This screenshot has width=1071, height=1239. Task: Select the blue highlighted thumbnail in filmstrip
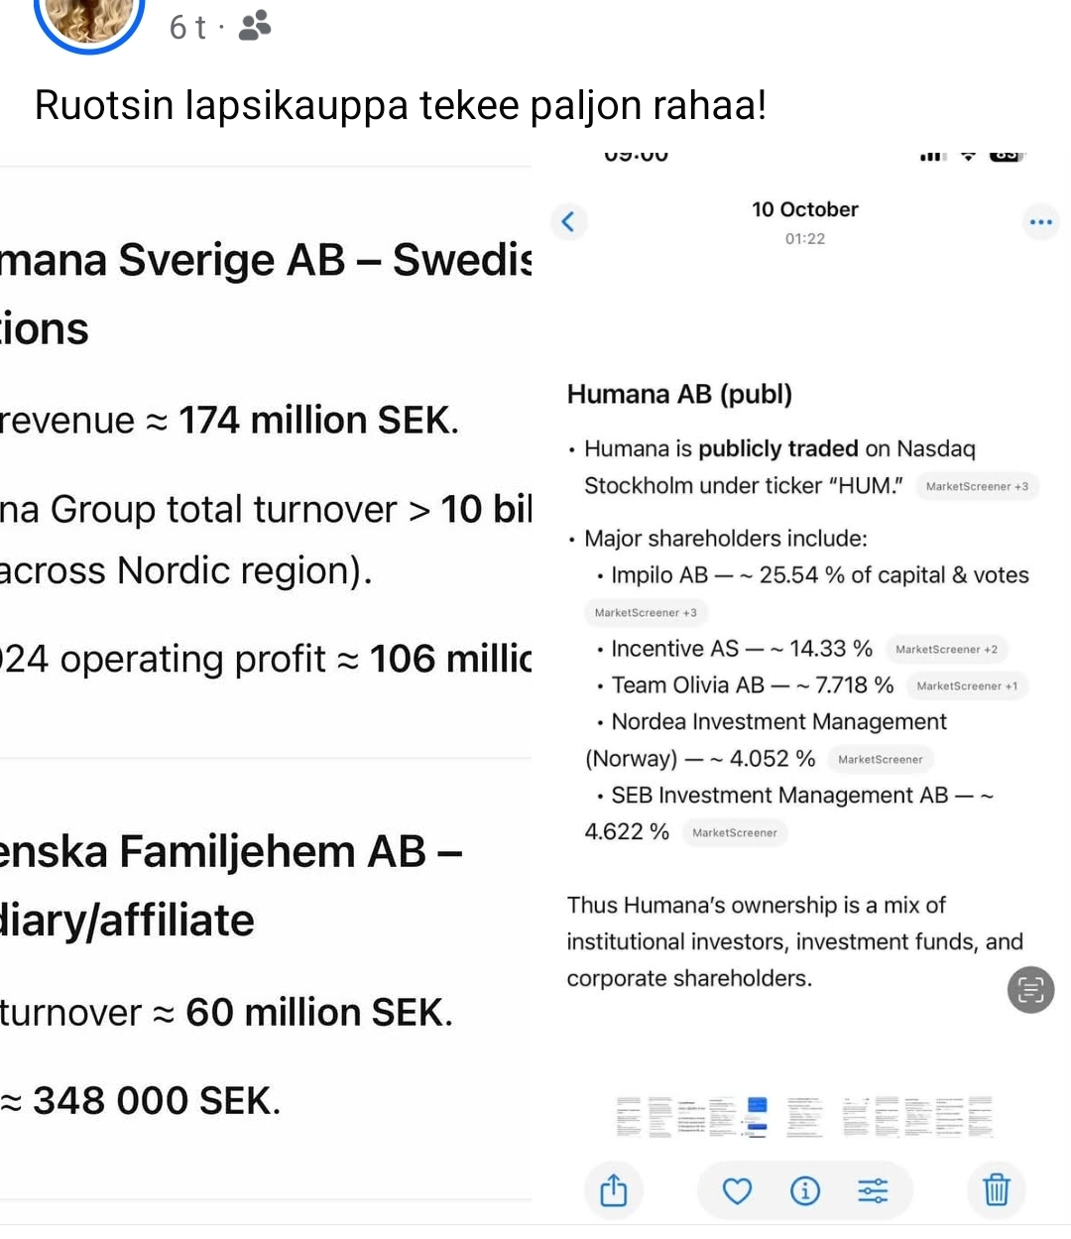click(757, 1116)
